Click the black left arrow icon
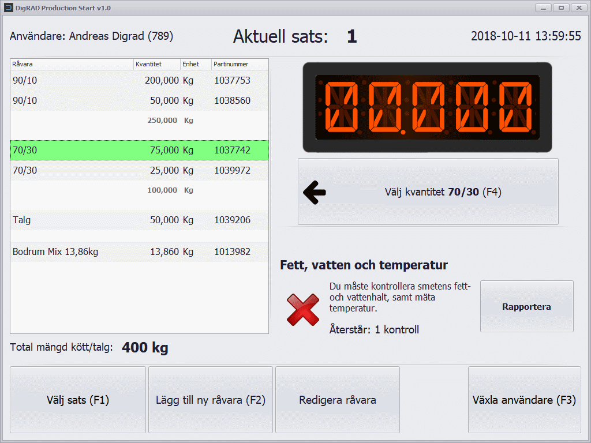Image resolution: width=591 pixels, height=443 pixels. [x=315, y=193]
